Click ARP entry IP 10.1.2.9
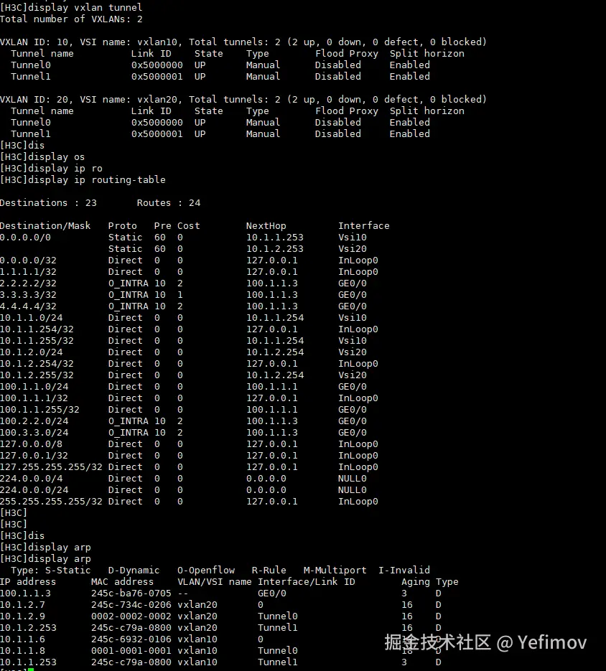This screenshot has width=606, height=671. (22, 616)
